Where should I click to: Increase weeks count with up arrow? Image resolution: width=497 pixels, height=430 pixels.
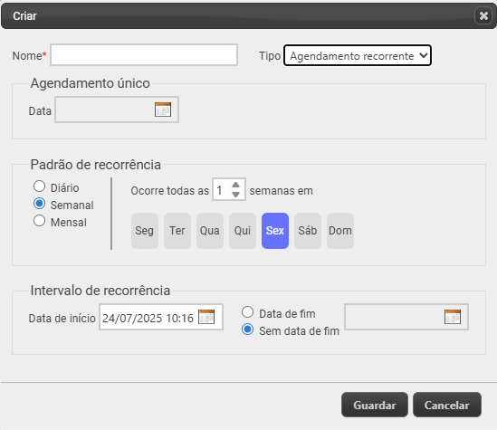click(235, 185)
